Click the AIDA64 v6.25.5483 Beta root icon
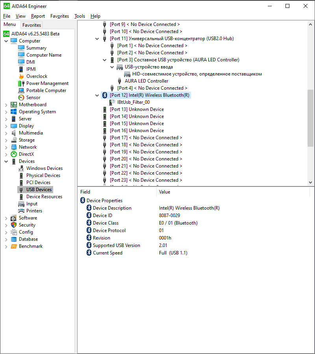315x354 pixels. coord(6,34)
